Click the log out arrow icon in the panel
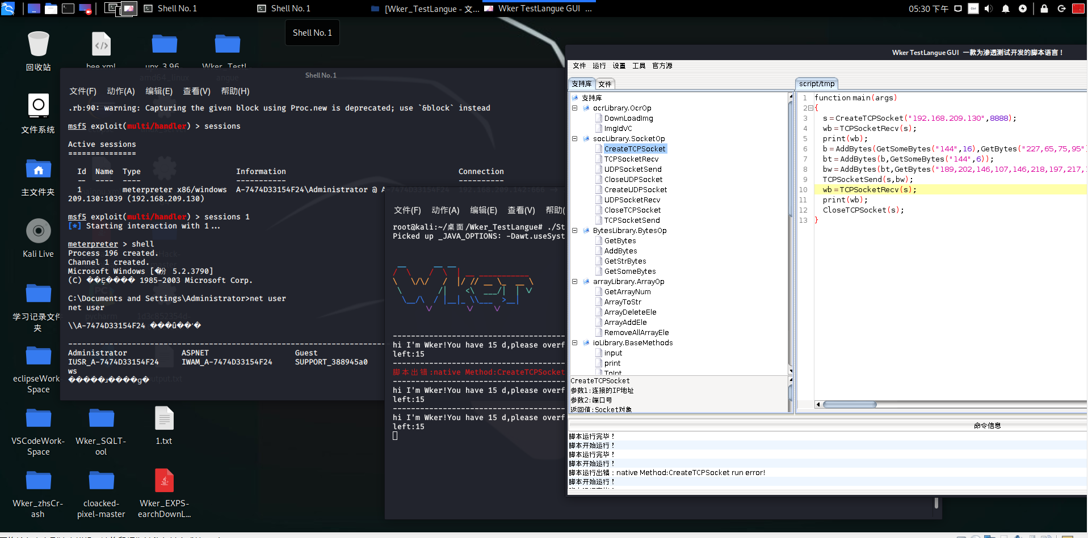The width and height of the screenshot is (1088, 538). point(1061,9)
